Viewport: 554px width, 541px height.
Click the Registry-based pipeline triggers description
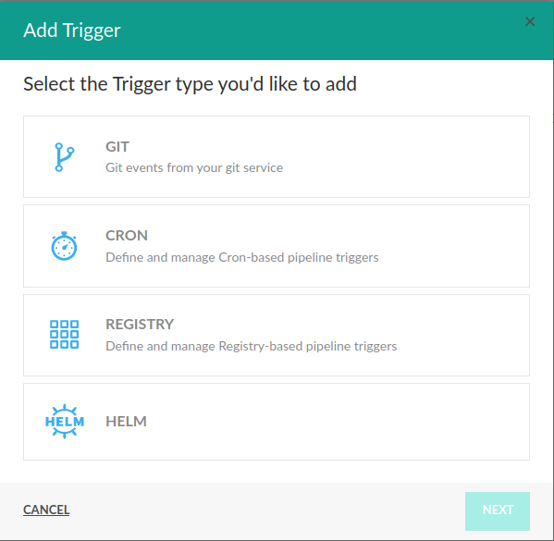252,346
